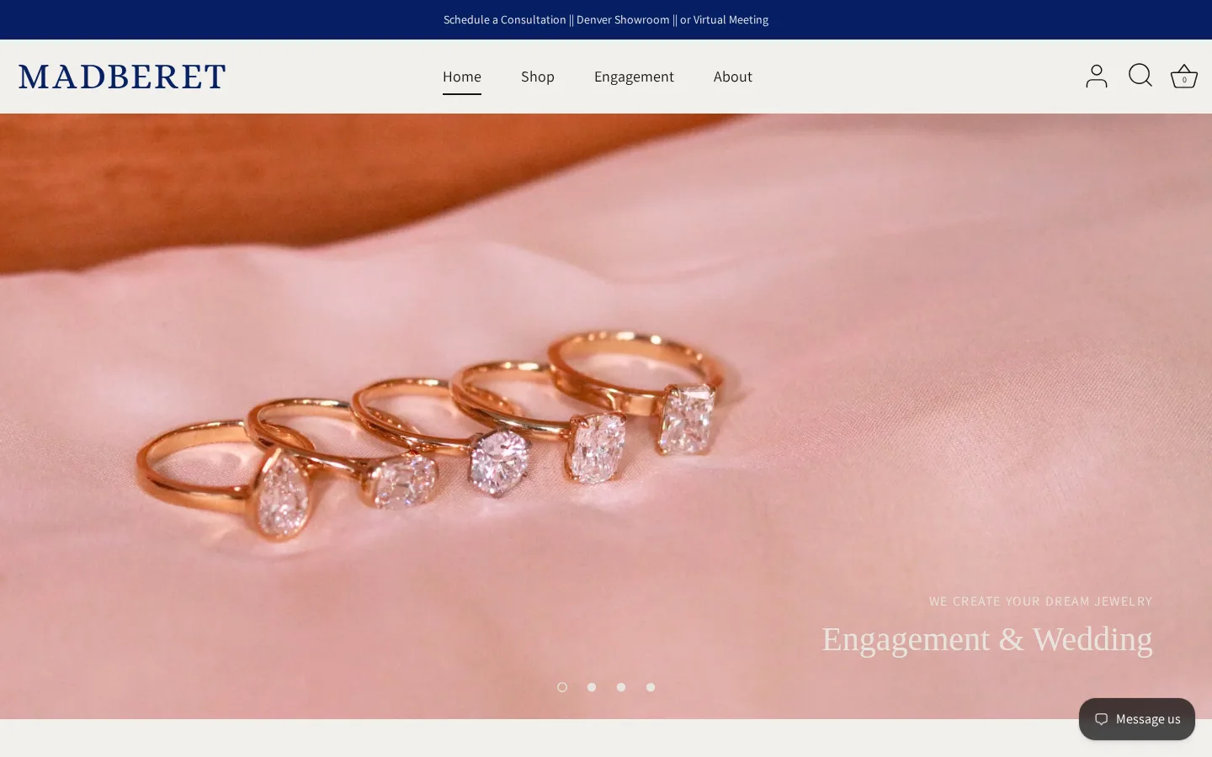The width and height of the screenshot is (1212, 757).
Task: Open the shopping basket icon
Action: click(x=1184, y=77)
